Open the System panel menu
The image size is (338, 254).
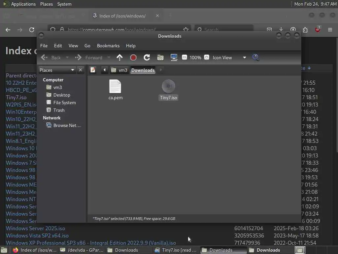click(64, 4)
